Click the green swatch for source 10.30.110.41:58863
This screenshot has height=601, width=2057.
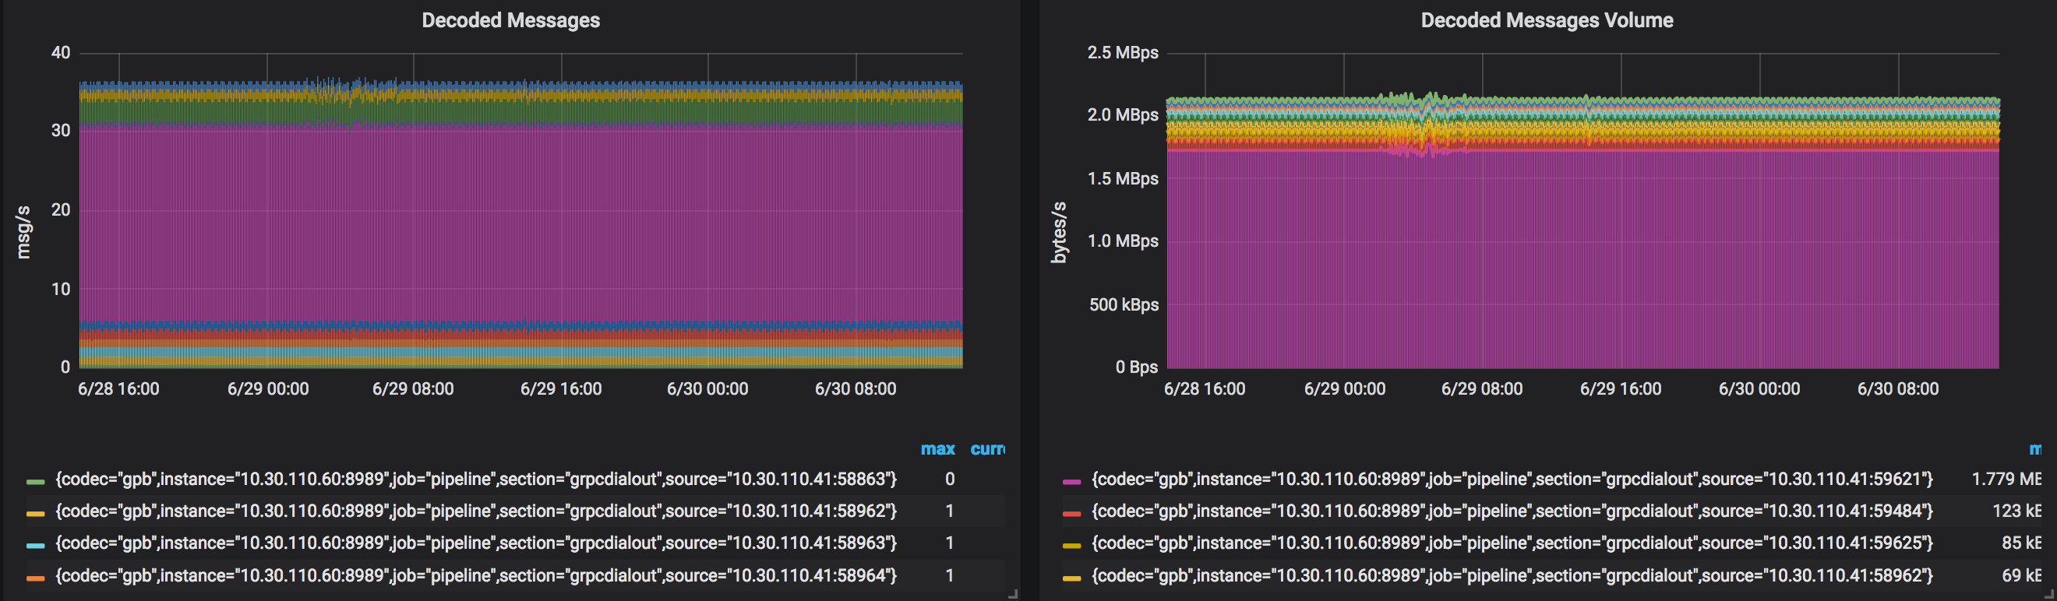pos(35,481)
